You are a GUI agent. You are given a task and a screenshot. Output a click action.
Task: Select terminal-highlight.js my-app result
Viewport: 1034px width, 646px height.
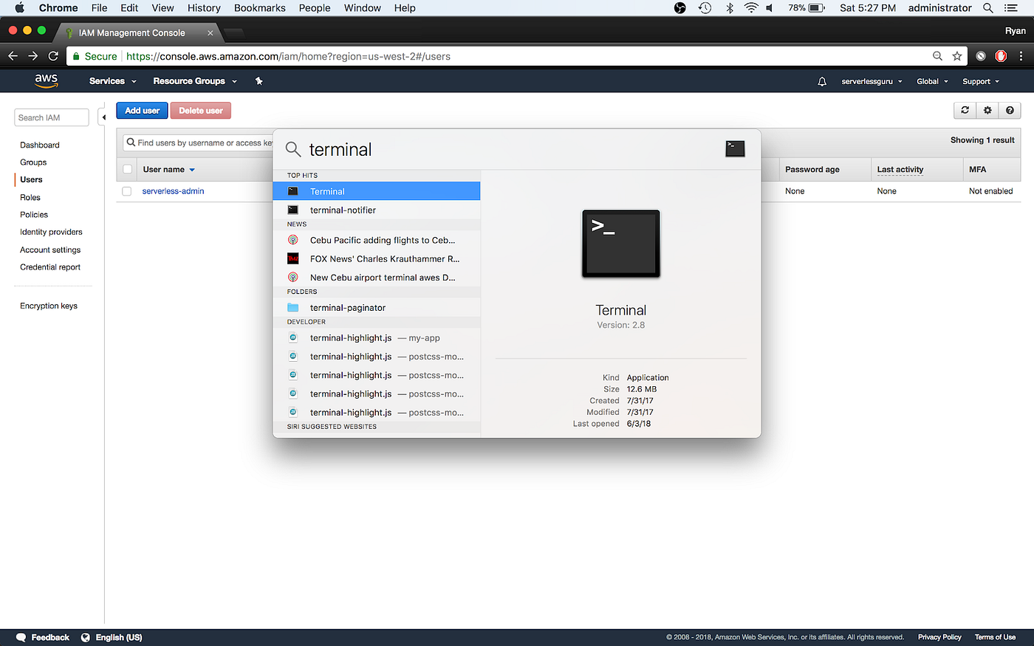click(x=377, y=338)
